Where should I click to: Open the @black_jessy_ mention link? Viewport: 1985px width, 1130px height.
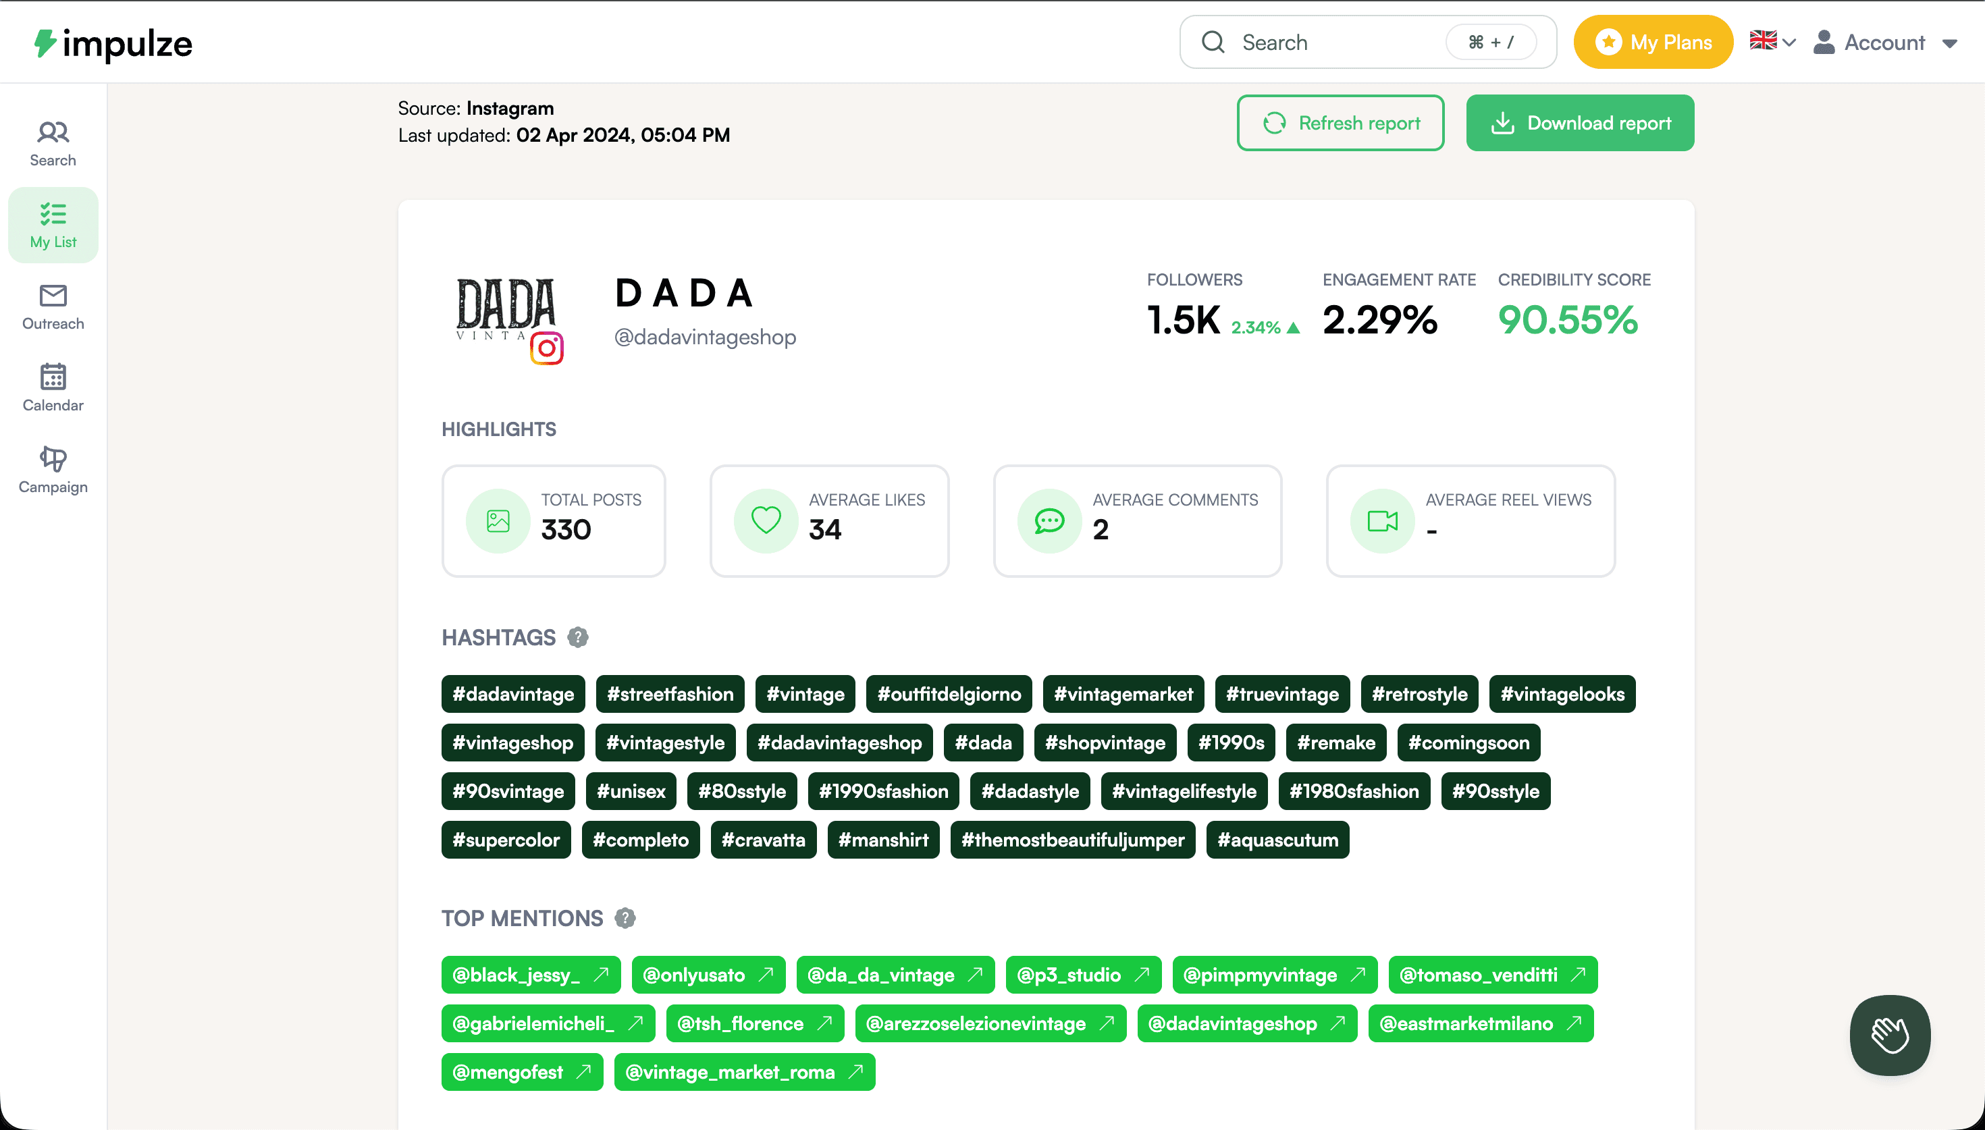[x=531, y=975]
